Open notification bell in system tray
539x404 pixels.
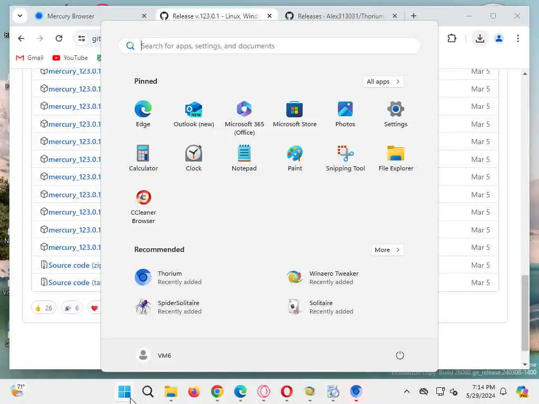click(503, 391)
